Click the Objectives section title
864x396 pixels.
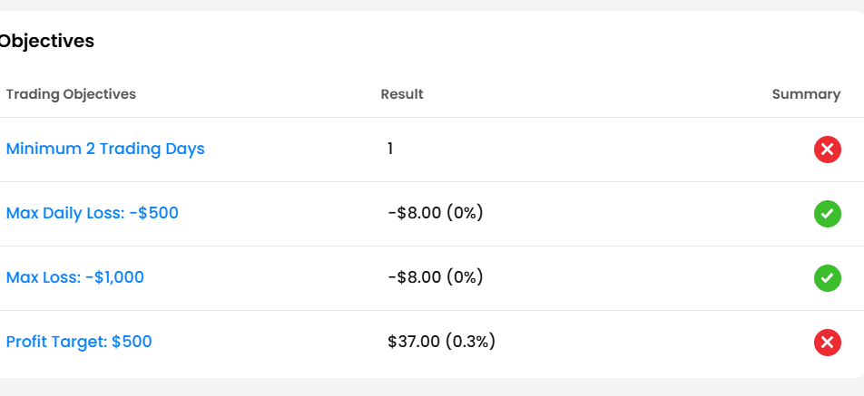pyautogui.click(x=47, y=42)
